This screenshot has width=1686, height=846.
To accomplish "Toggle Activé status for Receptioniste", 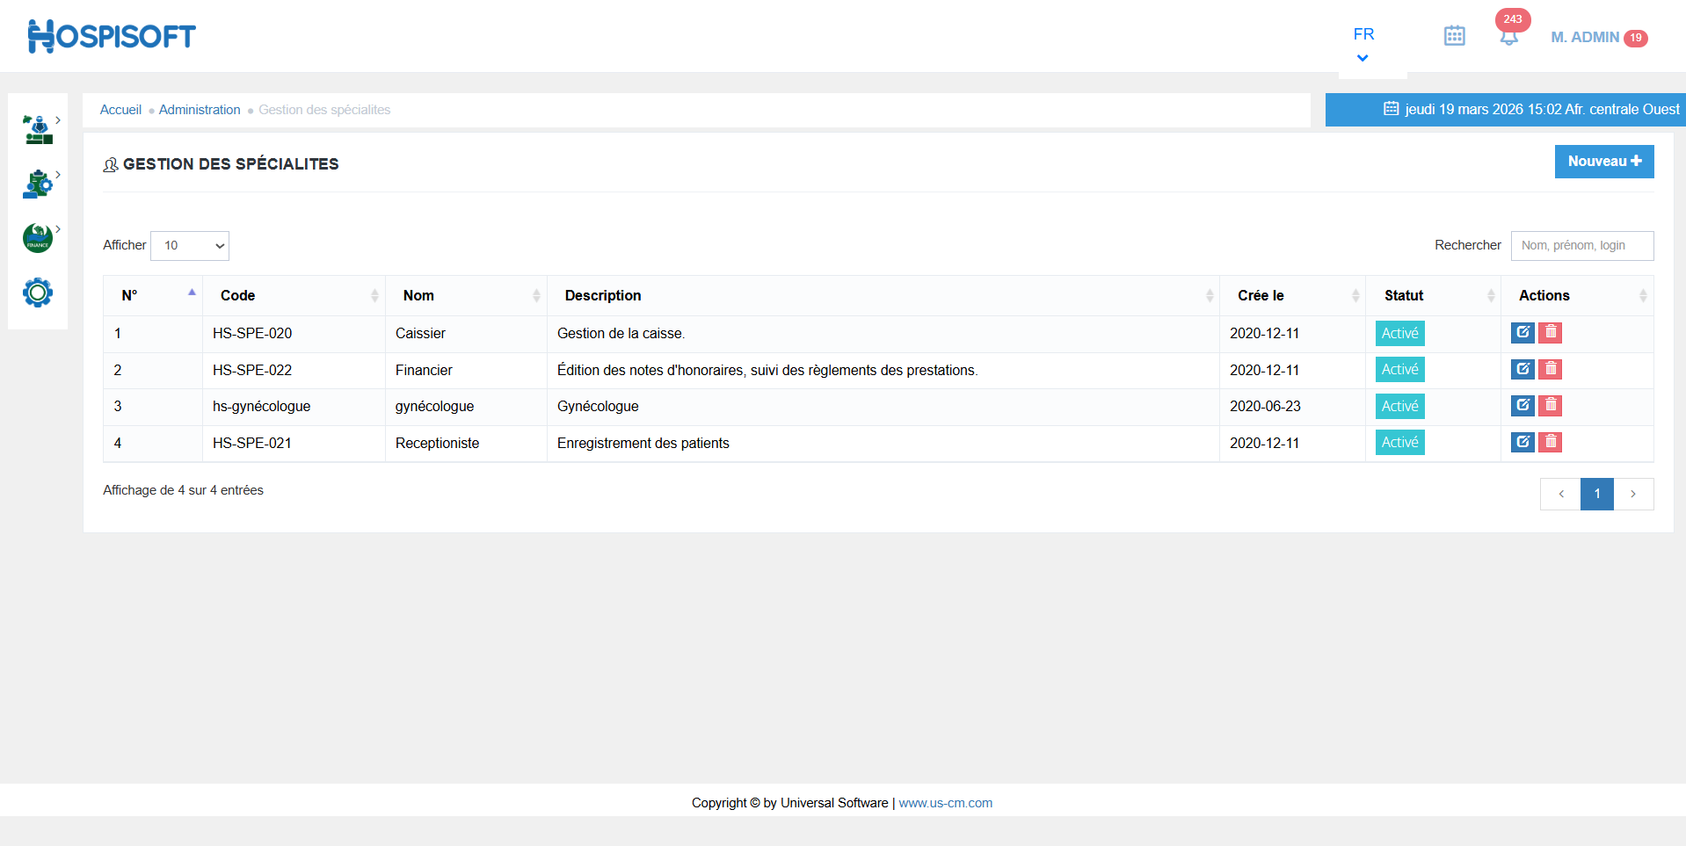I will [1399, 443].
